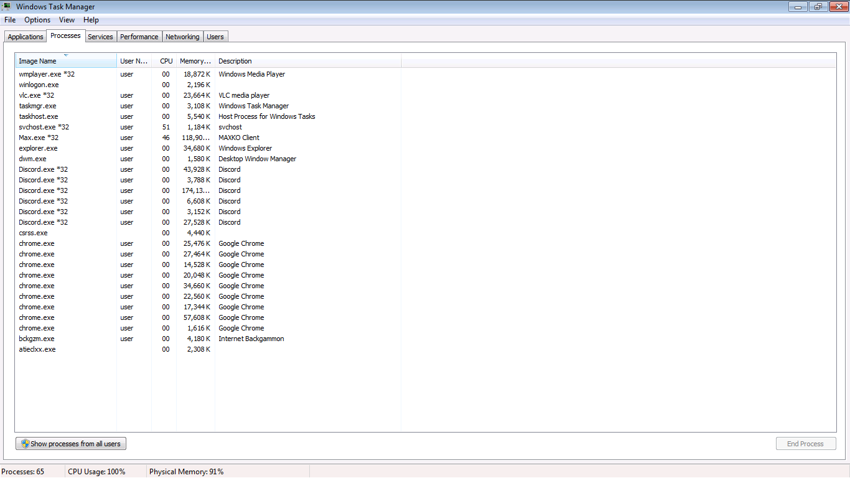Click the MAXKO Client description
Viewport: 850px width, 478px height.
(239, 138)
